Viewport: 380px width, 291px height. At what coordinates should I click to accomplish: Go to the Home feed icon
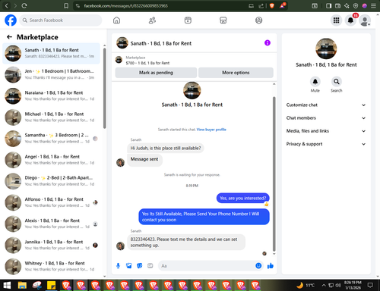116,20
